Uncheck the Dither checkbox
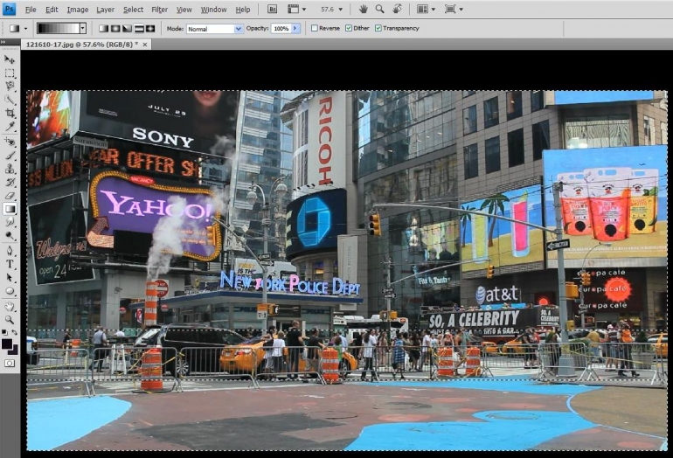Viewport: 673px width, 458px height. pyautogui.click(x=349, y=28)
